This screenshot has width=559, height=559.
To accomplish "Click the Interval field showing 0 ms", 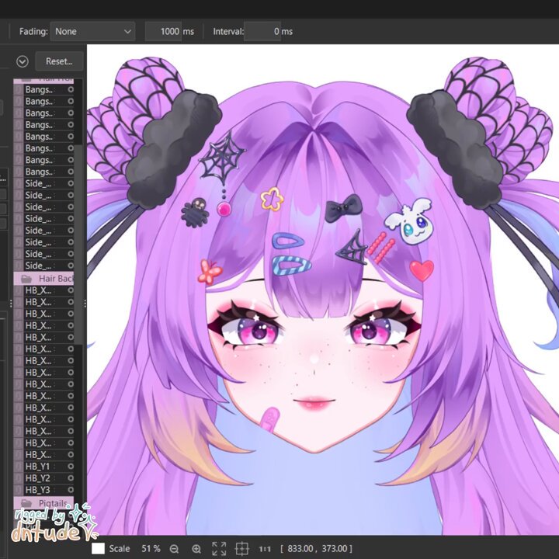I will (262, 31).
